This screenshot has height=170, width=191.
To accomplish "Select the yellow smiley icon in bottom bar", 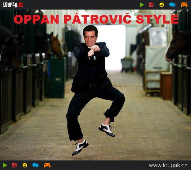I will [x=25, y=165].
